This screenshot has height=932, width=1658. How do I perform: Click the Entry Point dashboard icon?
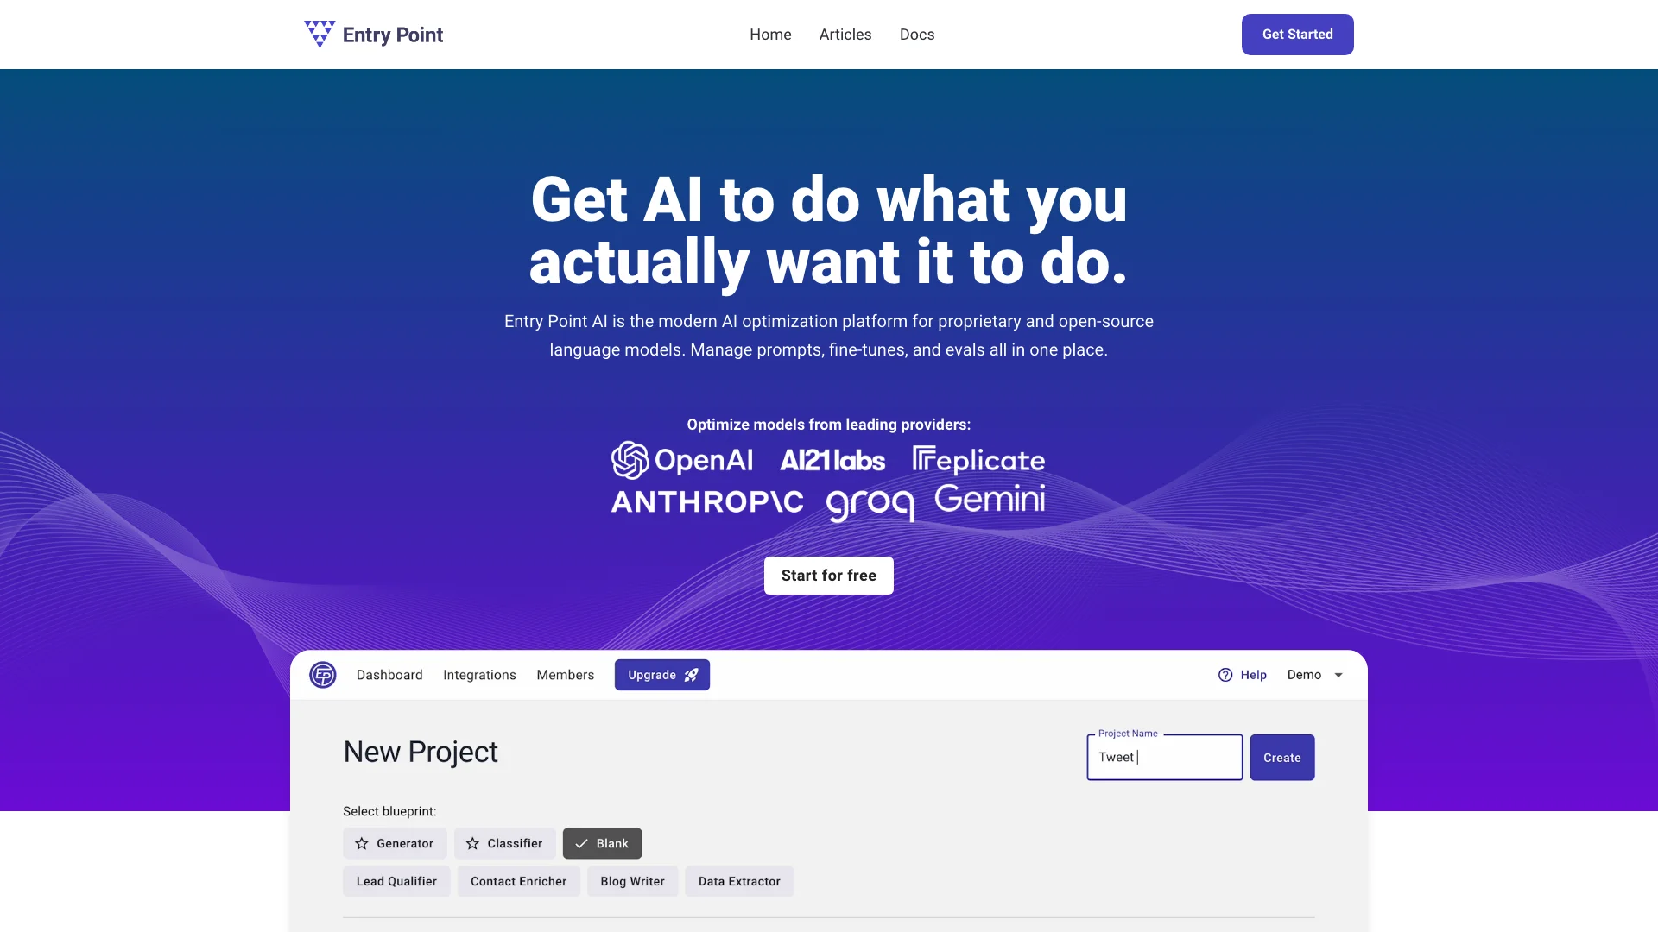[322, 674]
